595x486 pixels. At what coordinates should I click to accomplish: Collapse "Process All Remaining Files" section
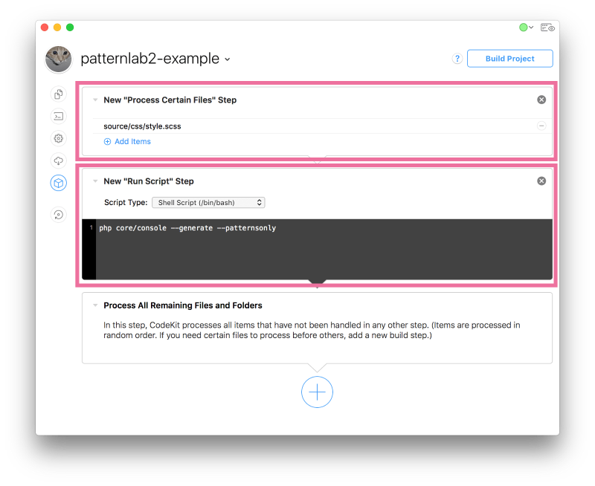[95, 305]
